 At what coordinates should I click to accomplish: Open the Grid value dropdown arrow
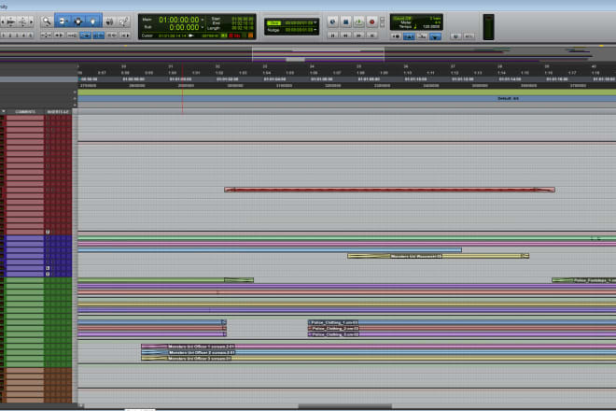[318, 21]
